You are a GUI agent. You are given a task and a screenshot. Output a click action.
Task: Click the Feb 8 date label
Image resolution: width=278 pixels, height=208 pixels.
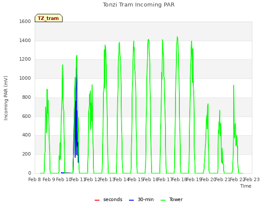click(35, 179)
